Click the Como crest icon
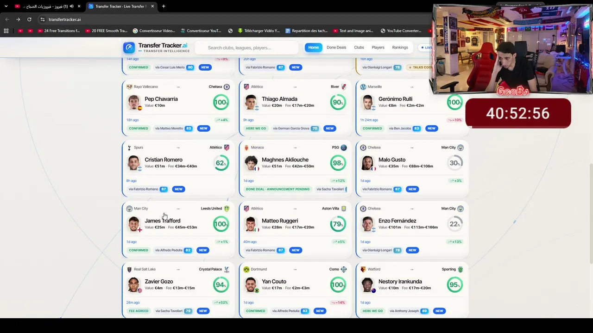The height and width of the screenshot is (333, 593). pyautogui.click(x=344, y=269)
